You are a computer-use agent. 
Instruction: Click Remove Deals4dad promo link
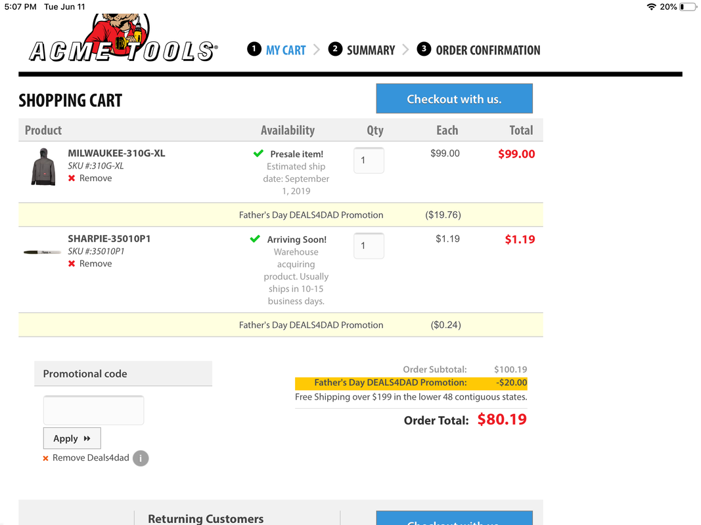(x=91, y=457)
